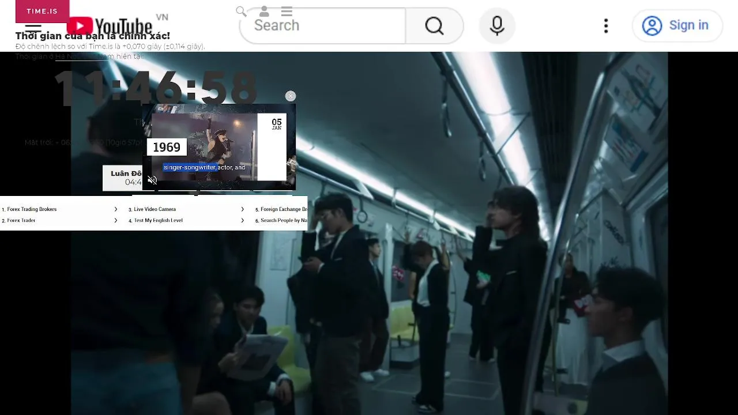Click chevron next to Live Video Camera
Viewport: 738px width, 415px height.
[242, 209]
